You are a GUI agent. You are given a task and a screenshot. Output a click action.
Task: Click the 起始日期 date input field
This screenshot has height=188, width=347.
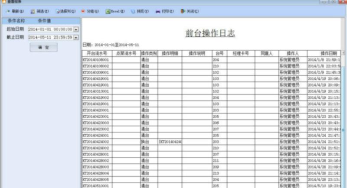click(x=50, y=29)
